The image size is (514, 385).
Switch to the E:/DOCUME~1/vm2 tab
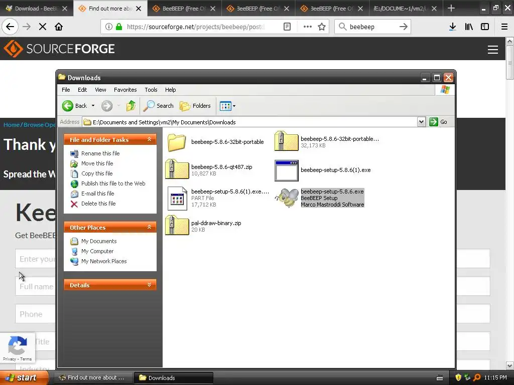click(x=400, y=9)
